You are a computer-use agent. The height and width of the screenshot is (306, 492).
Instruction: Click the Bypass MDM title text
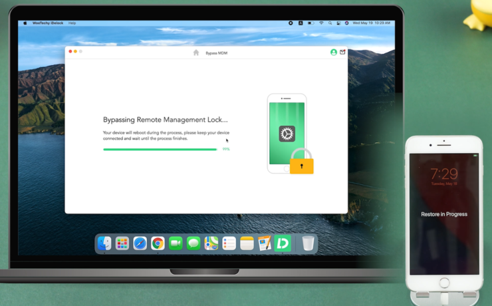(x=217, y=53)
